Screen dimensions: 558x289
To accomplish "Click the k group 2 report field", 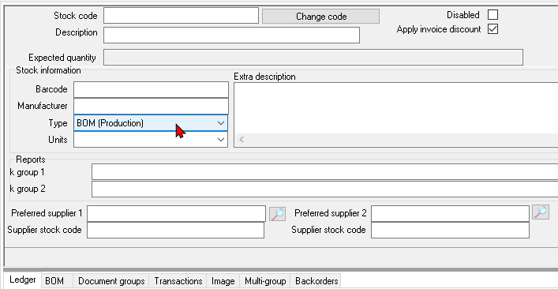I will (x=324, y=189).
